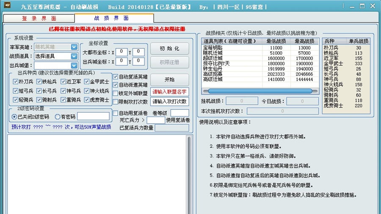
Task: Uncheck the 虎贲骑士 checkbox
Action: [86, 100]
